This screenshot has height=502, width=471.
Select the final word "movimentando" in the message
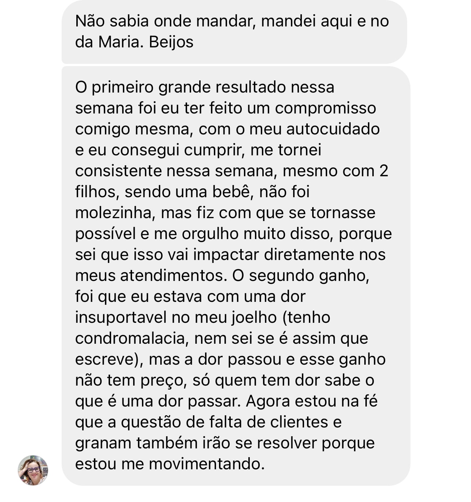(206, 464)
